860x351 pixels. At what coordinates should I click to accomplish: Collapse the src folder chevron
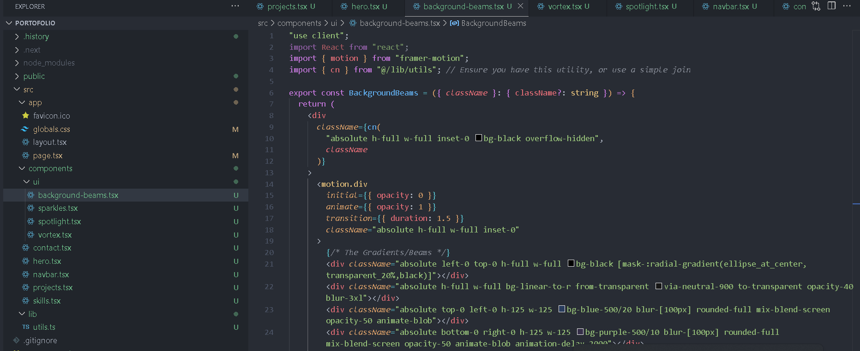click(17, 89)
